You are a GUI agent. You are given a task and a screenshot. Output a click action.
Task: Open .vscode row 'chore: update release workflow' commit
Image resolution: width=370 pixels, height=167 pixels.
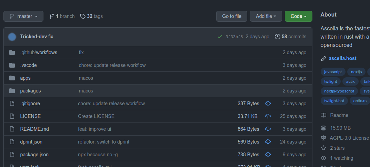coord(112,65)
